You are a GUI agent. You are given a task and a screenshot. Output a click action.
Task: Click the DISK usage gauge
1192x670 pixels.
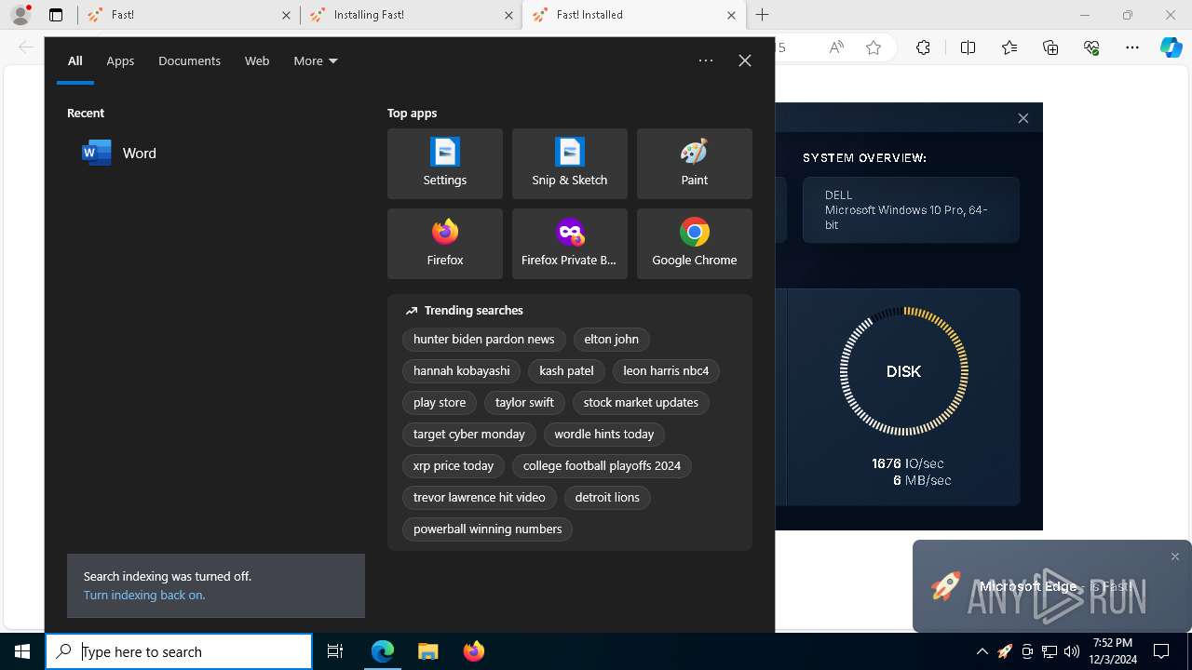click(x=903, y=371)
